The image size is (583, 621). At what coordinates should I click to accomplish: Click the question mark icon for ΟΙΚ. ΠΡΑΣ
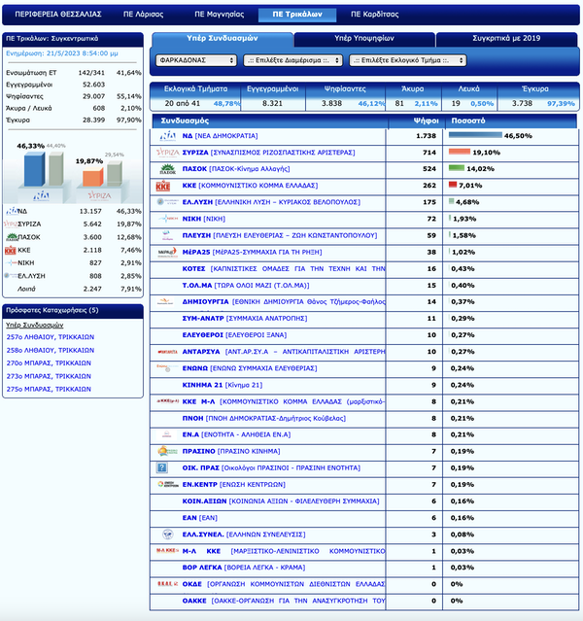162,467
